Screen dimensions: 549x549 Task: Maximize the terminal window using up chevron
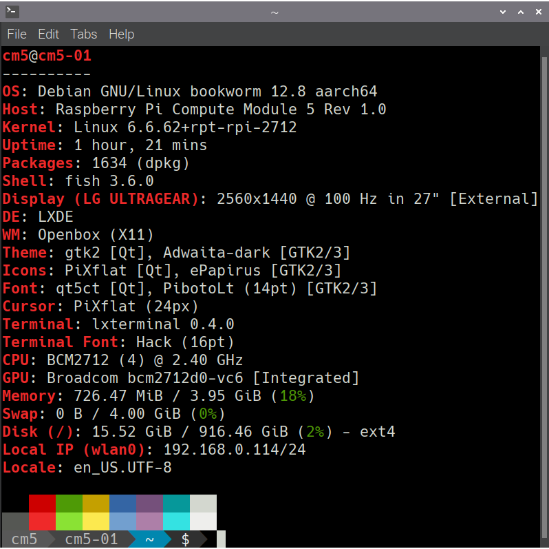click(x=521, y=12)
